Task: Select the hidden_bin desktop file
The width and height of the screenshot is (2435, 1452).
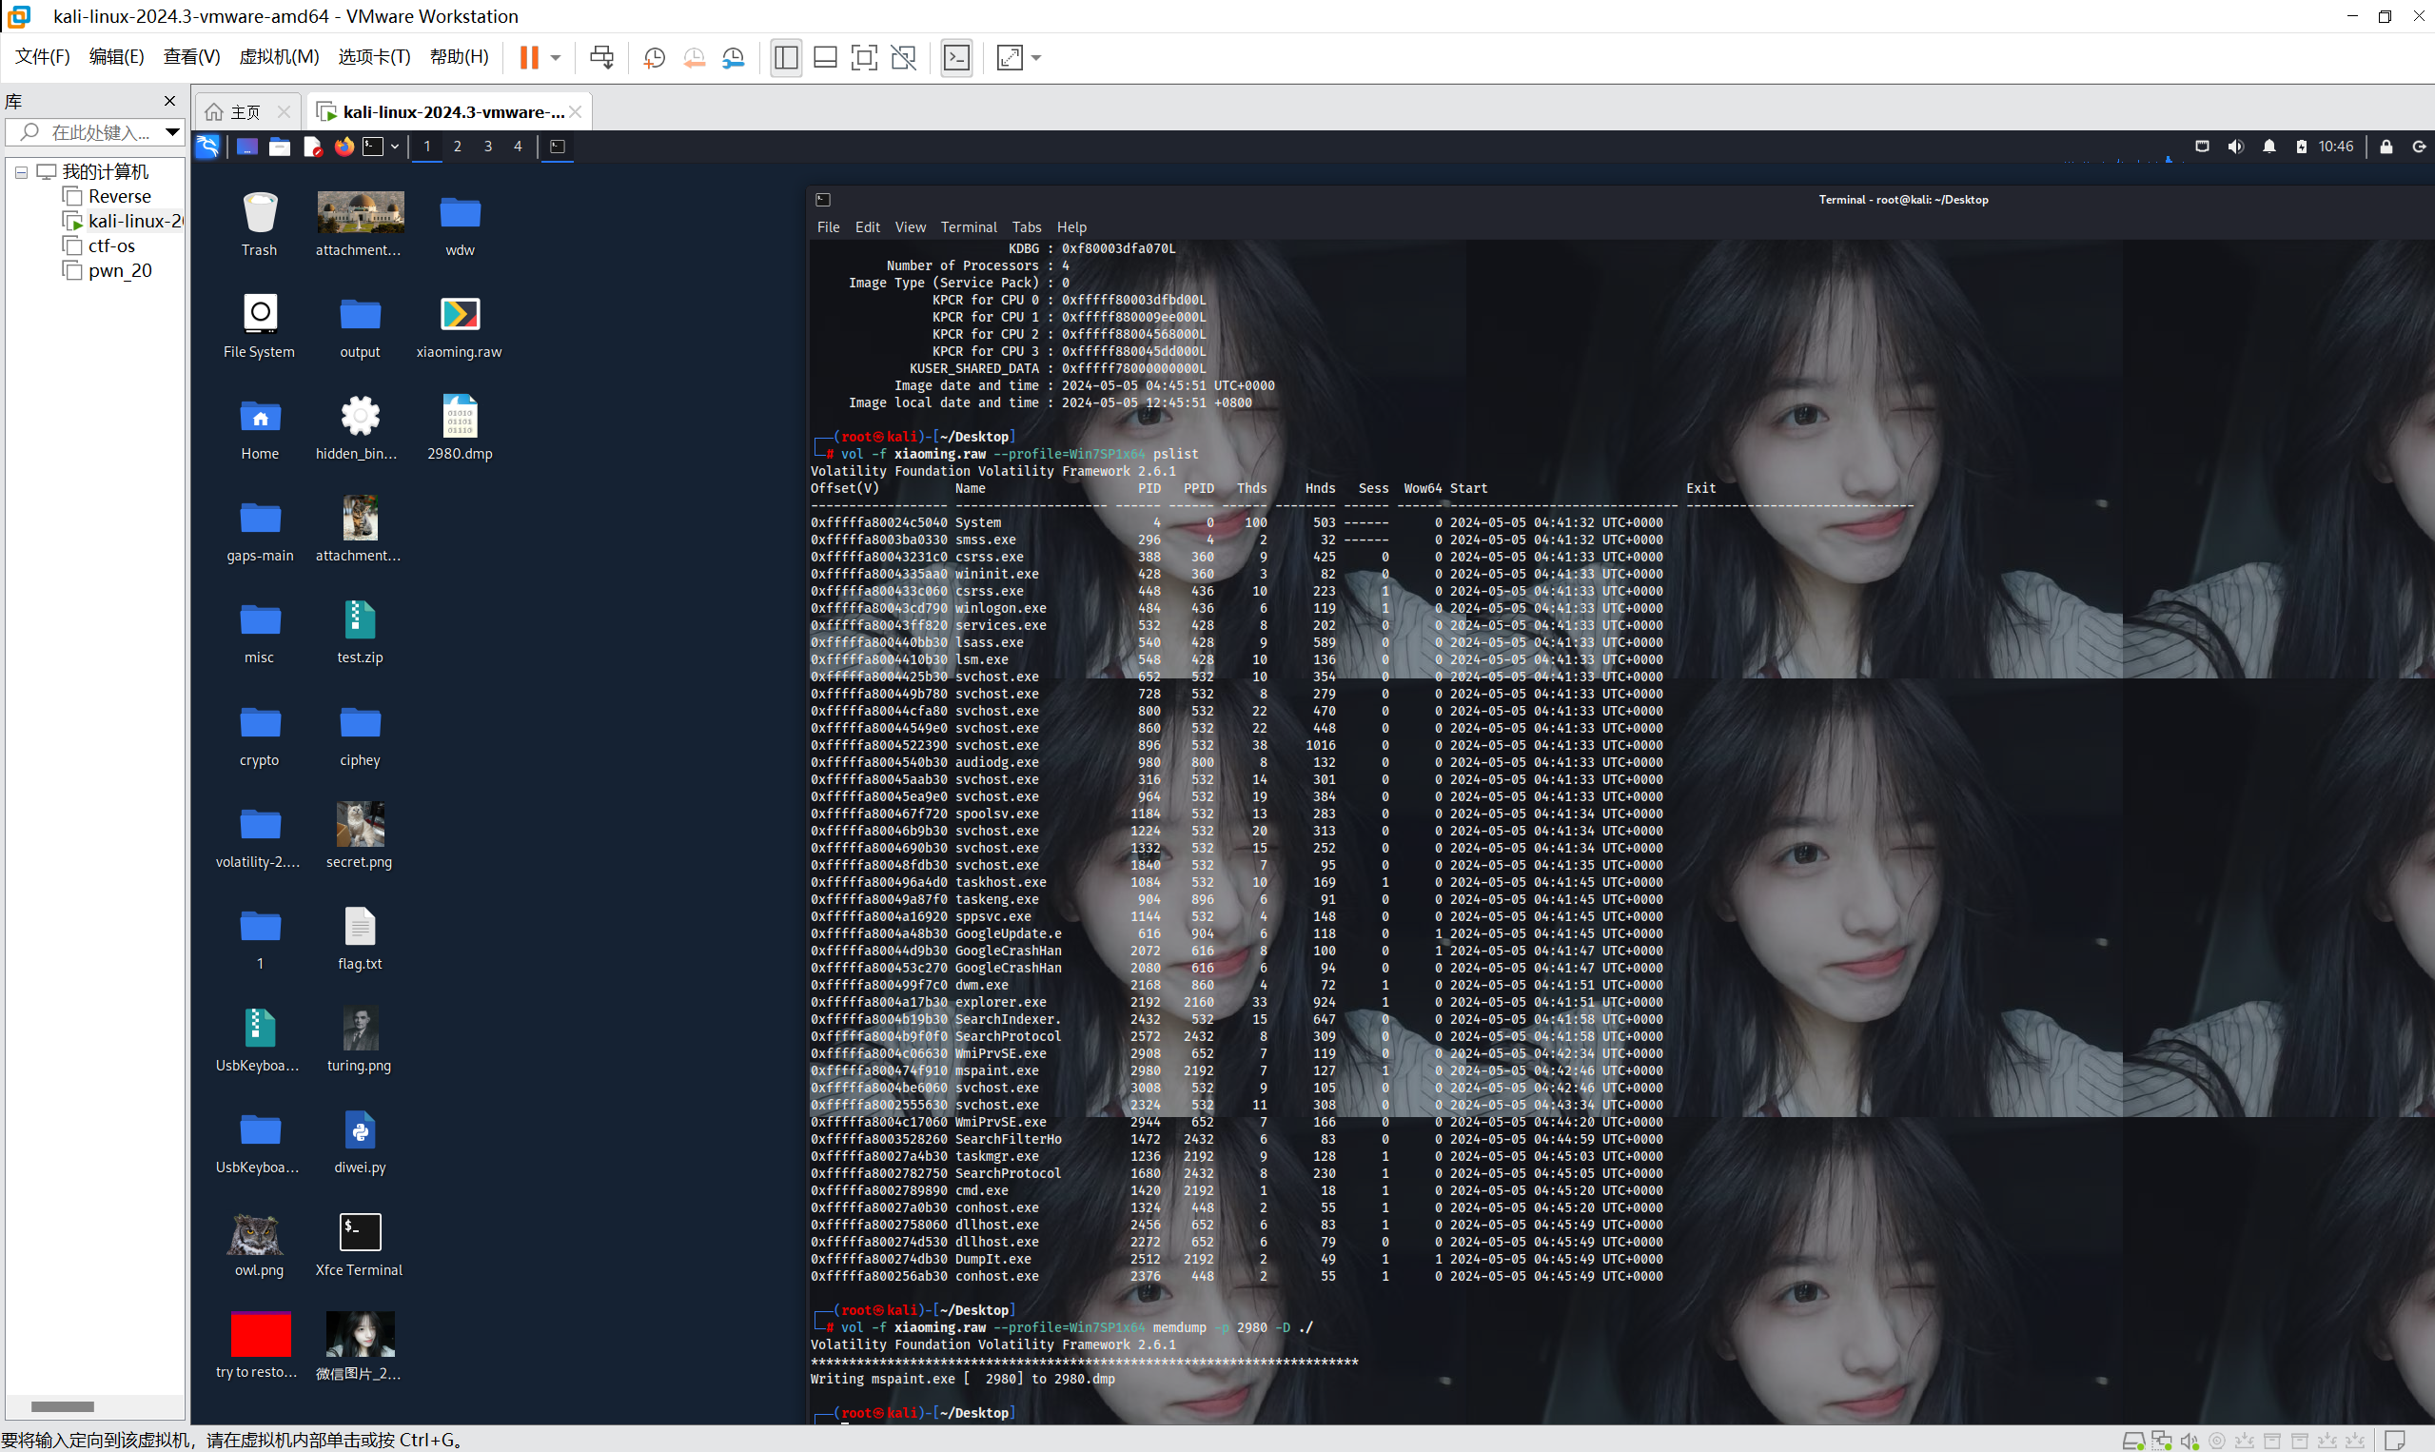Action: click(x=359, y=427)
